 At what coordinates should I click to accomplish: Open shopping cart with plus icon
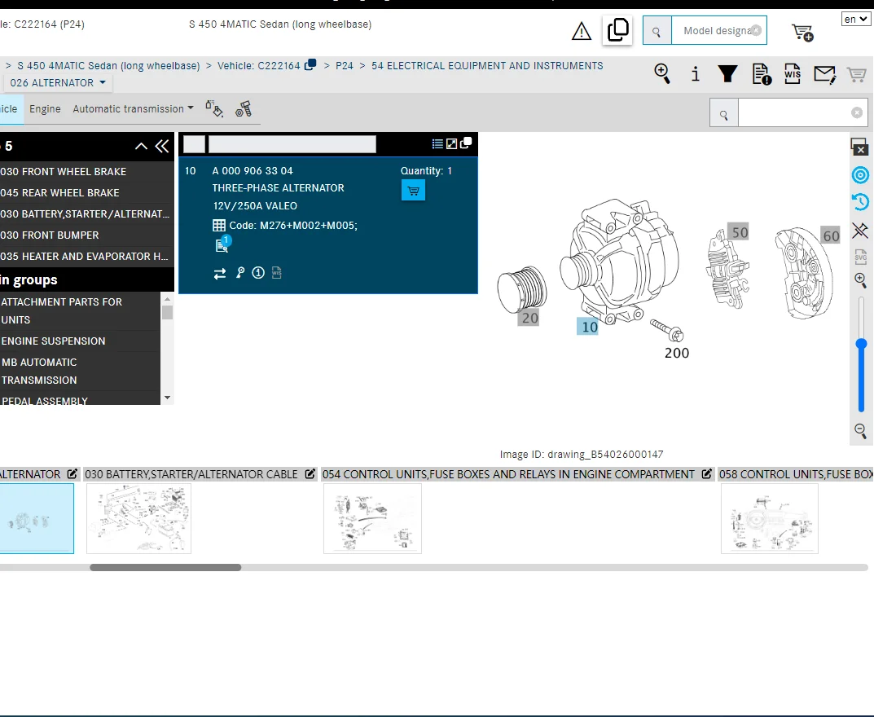coord(802,33)
